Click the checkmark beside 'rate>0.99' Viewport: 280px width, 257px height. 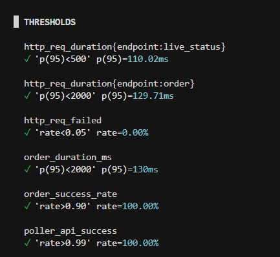(x=27, y=243)
